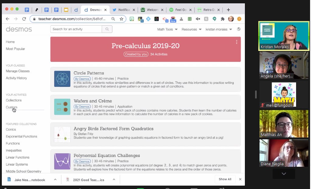Open the Conics featured collection

(x=11, y=130)
